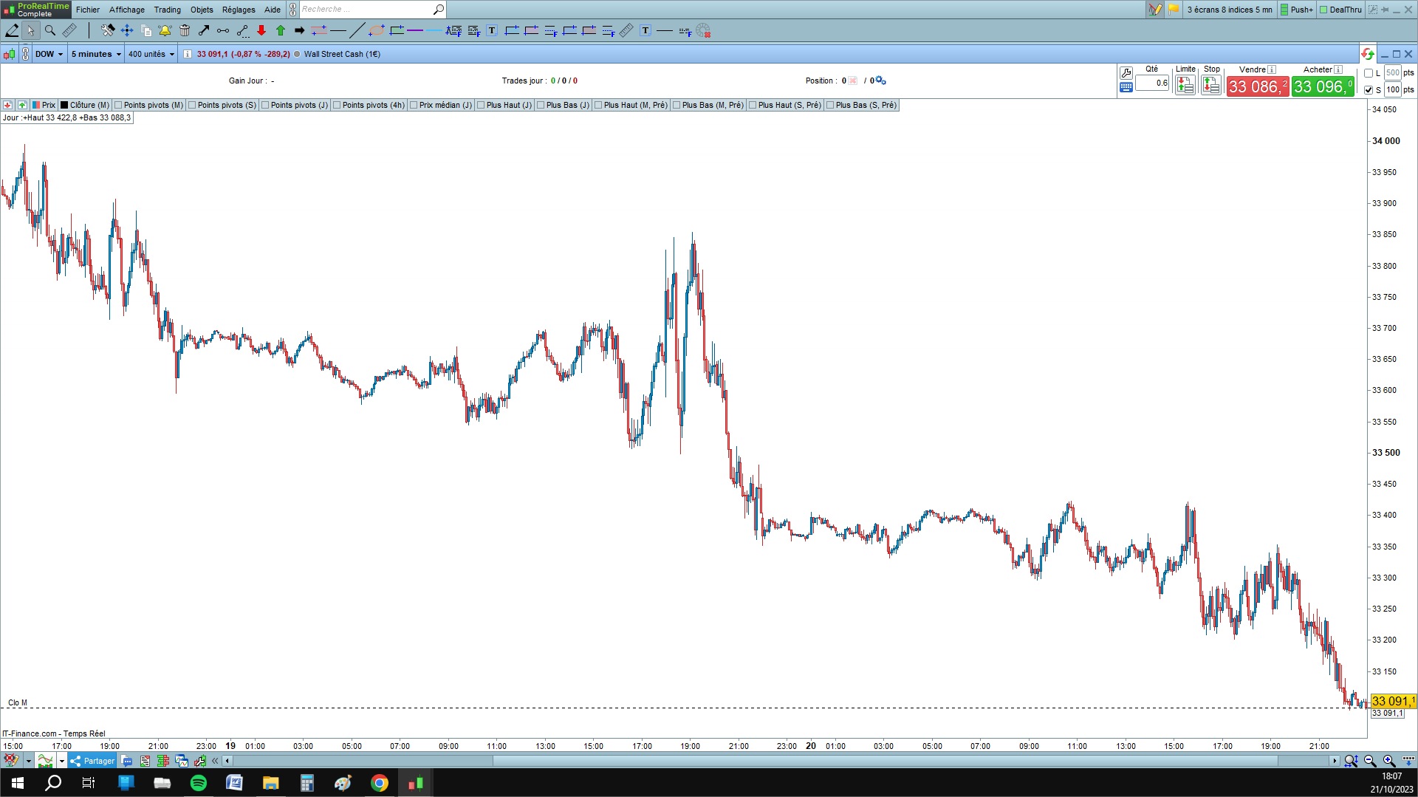This screenshot has height=797, width=1418.
Task: Activate the arrow cursor tool
Action: (30, 30)
